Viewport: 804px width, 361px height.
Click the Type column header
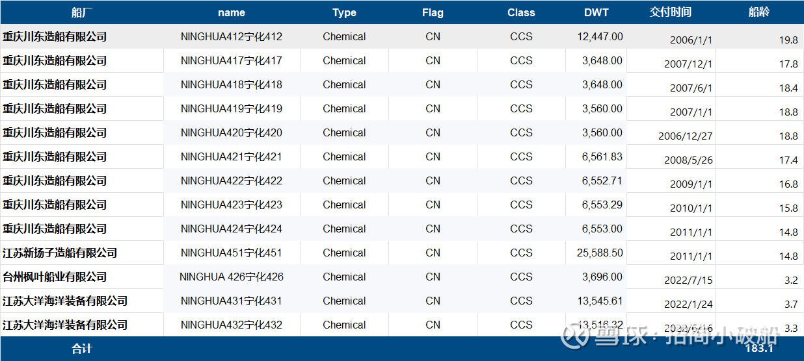tap(344, 12)
